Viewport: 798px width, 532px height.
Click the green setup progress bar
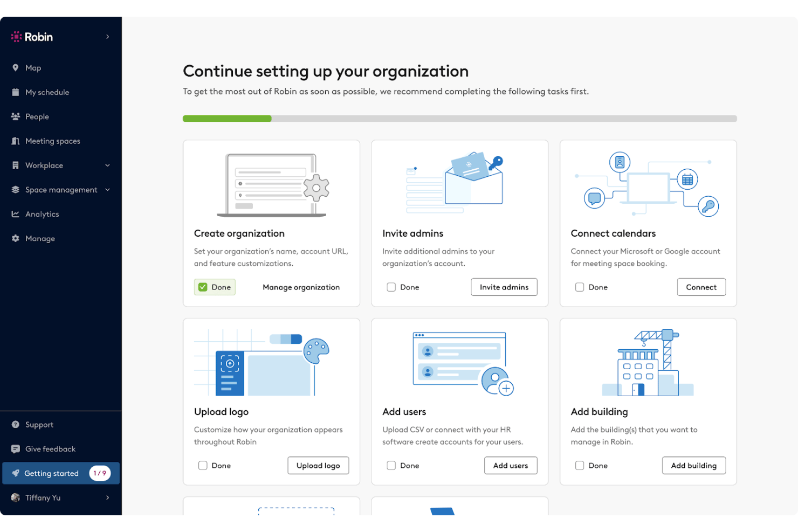(227, 119)
